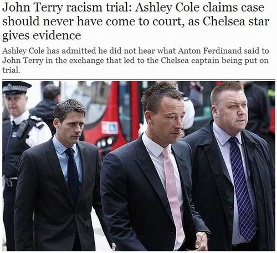Viewport: 277px width, 253px height.
Task: Click the clasped hands of the center man
Action: (x=201, y=240)
